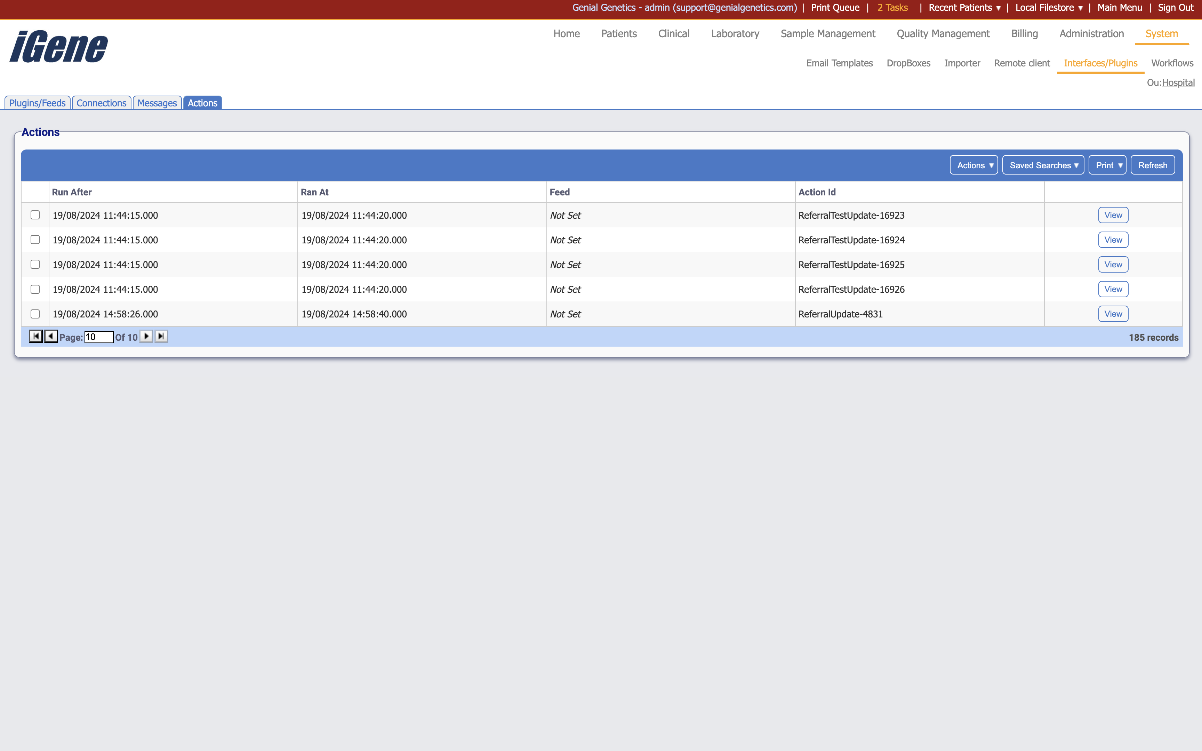Viewport: 1202px width, 751px height.
Task: Expand the Saved Searches dropdown
Action: (1043, 165)
